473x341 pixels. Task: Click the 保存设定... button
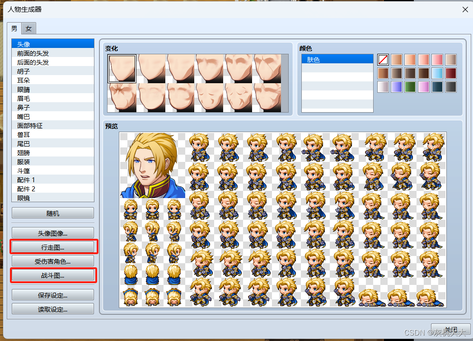click(53, 295)
